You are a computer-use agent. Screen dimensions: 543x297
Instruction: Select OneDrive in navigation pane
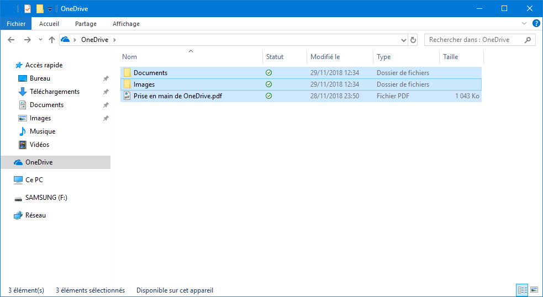[55, 162]
